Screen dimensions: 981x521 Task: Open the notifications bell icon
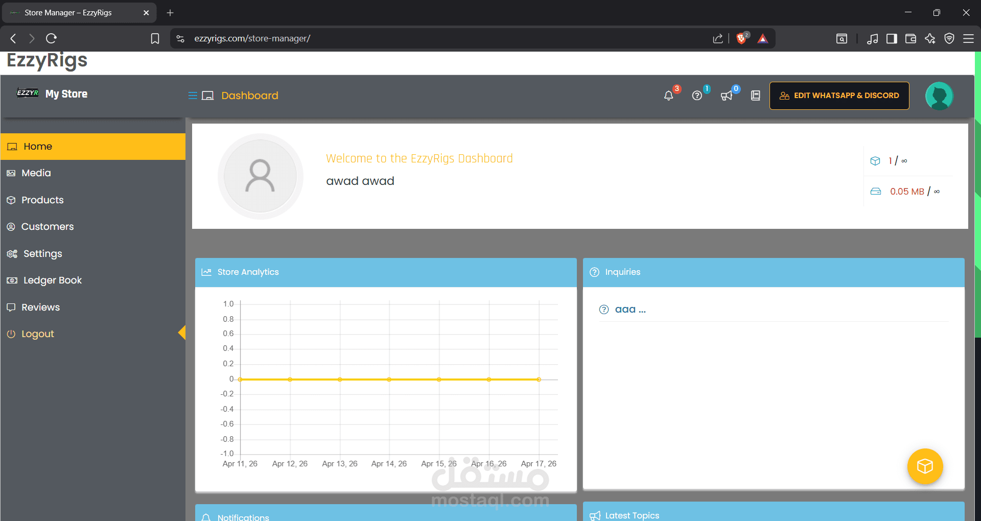(x=668, y=96)
